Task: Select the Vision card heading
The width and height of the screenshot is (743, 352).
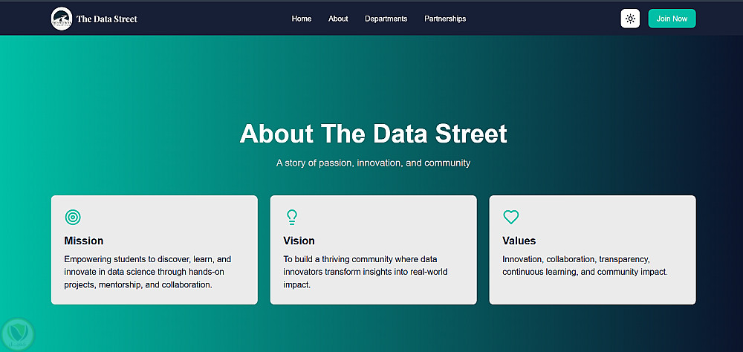Action: [299, 241]
